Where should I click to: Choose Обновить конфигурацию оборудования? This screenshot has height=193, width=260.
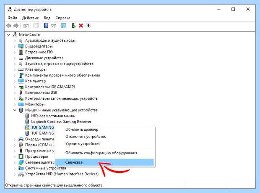105,153
